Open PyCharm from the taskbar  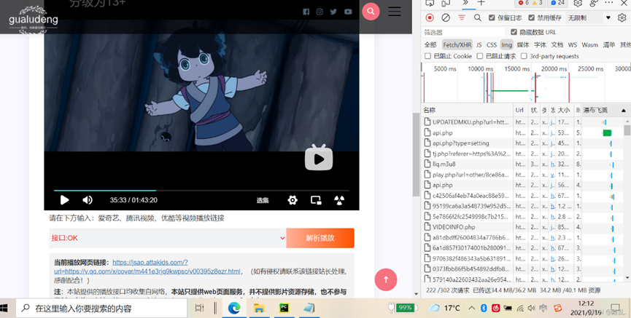[284, 308]
